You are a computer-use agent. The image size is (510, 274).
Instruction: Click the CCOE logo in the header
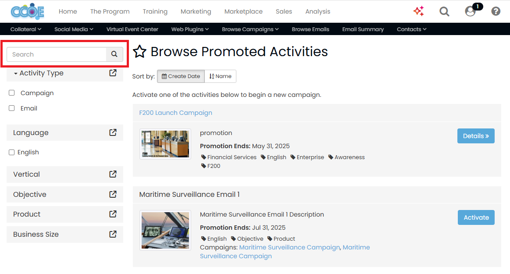pyautogui.click(x=27, y=11)
